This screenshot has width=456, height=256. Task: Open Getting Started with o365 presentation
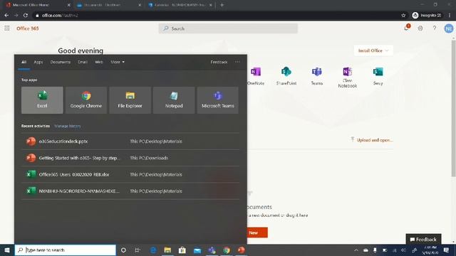coord(130,158)
